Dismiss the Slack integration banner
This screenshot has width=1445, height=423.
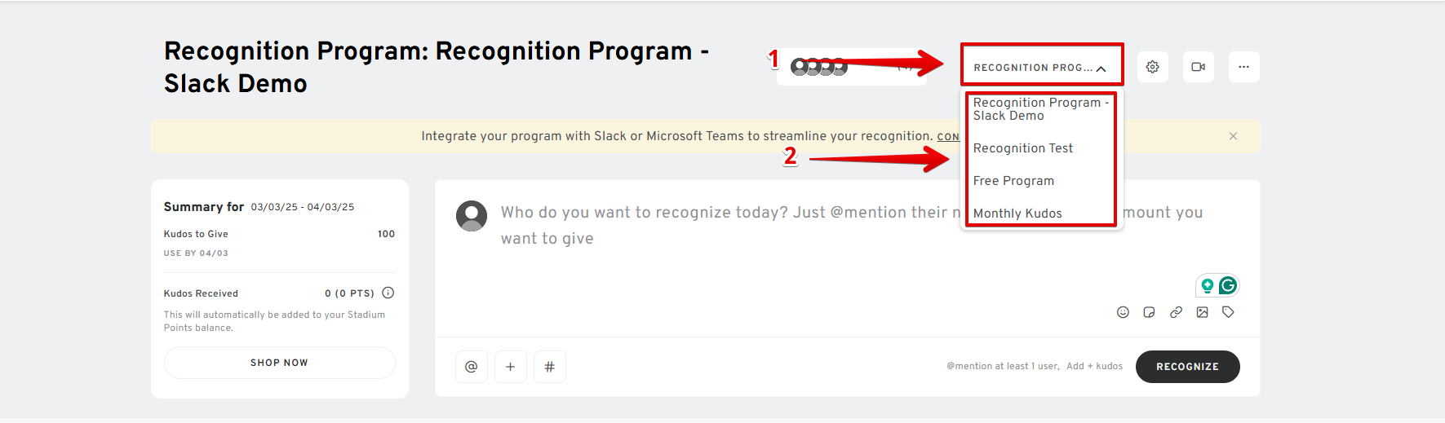click(1233, 136)
